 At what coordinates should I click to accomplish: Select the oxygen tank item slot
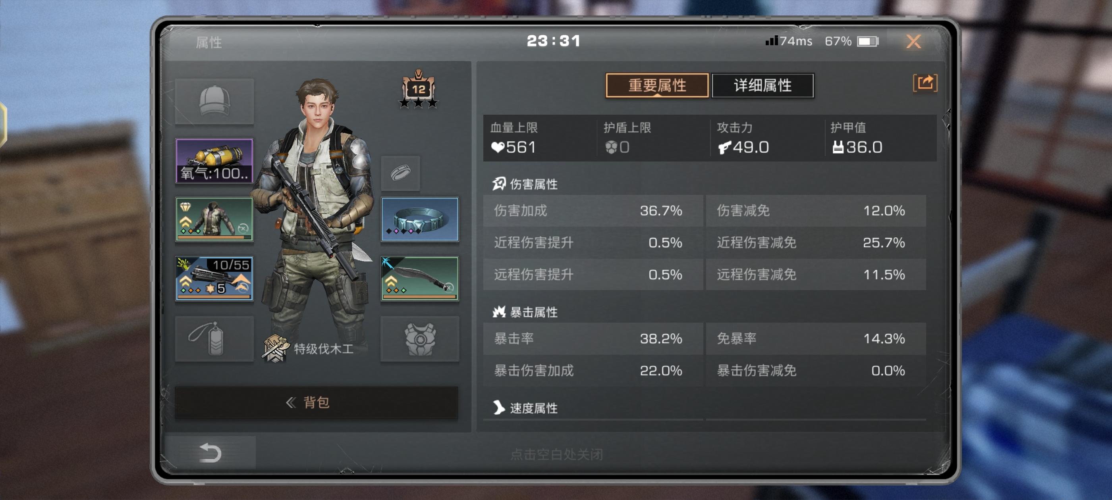coord(214,160)
